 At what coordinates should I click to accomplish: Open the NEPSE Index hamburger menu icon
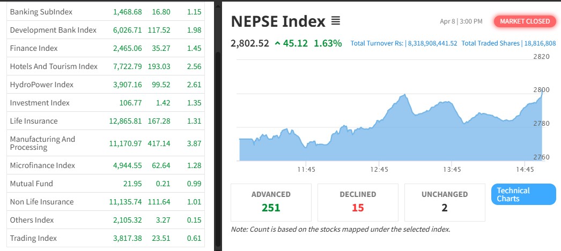pyautogui.click(x=336, y=21)
